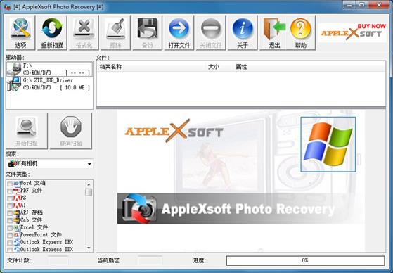Image resolution: width=393 pixels, height=273 pixels.
Task: Click the camera icon in the 所有相机 dropdown
Action: 12,164
